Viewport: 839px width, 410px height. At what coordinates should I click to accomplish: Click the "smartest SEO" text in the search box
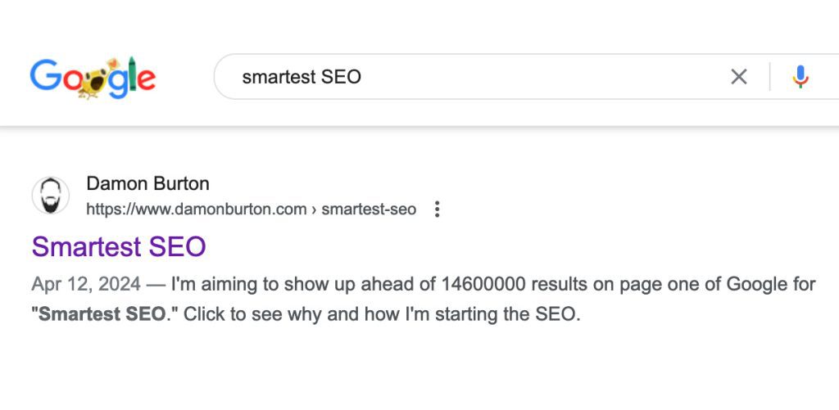coord(302,77)
